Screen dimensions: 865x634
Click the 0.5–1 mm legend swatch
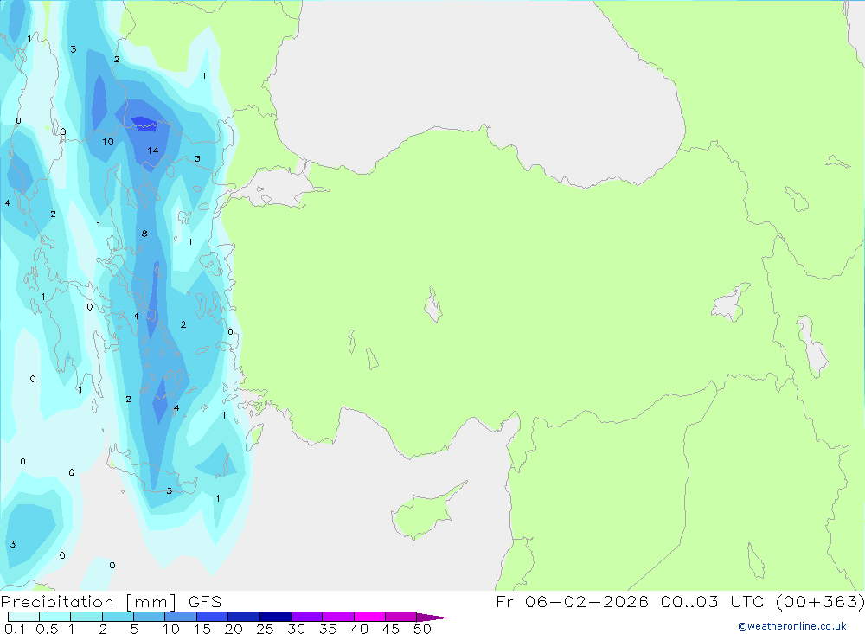55,617
